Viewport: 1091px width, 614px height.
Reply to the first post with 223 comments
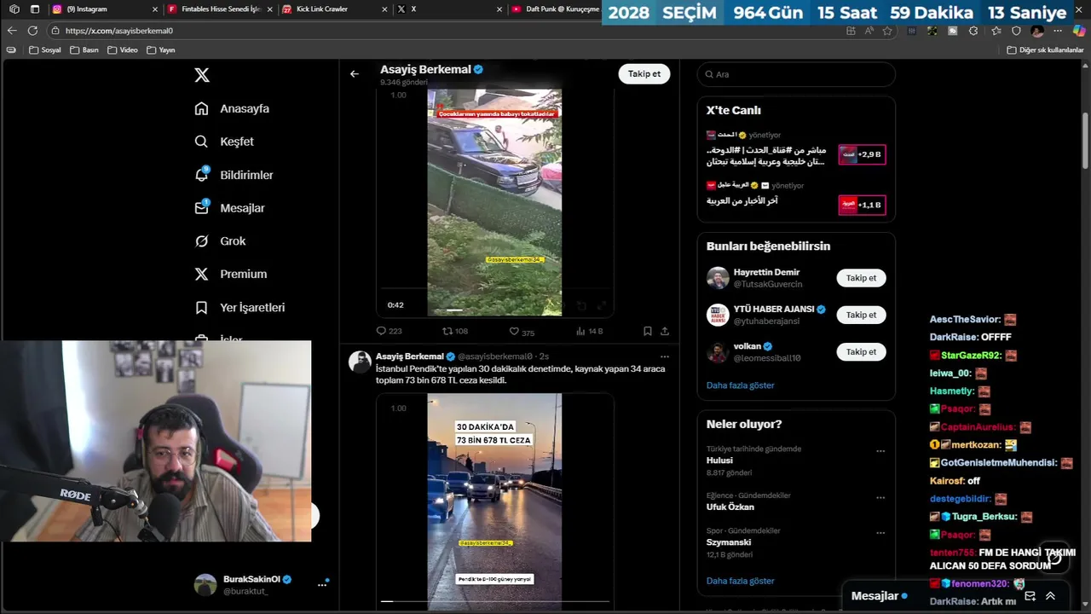(389, 331)
